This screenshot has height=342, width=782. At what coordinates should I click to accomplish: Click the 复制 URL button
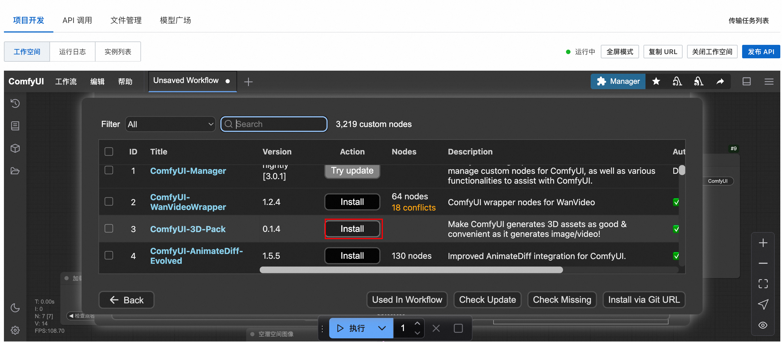click(x=663, y=52)
